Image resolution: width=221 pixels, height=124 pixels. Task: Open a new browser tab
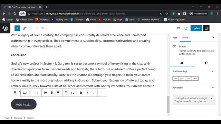(x=47, y=7)
